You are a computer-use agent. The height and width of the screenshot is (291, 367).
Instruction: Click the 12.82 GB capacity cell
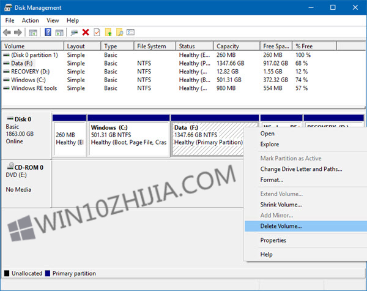(x=228, y=72)
